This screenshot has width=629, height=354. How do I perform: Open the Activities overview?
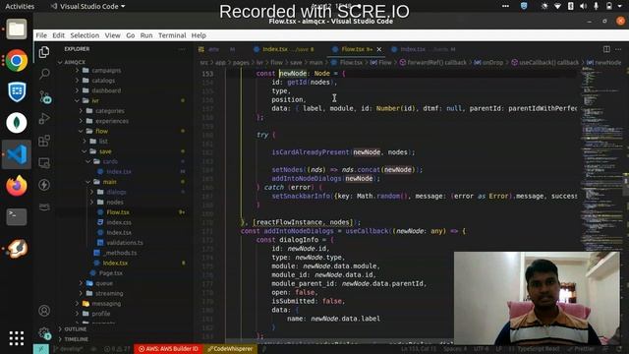click(20, 7)
